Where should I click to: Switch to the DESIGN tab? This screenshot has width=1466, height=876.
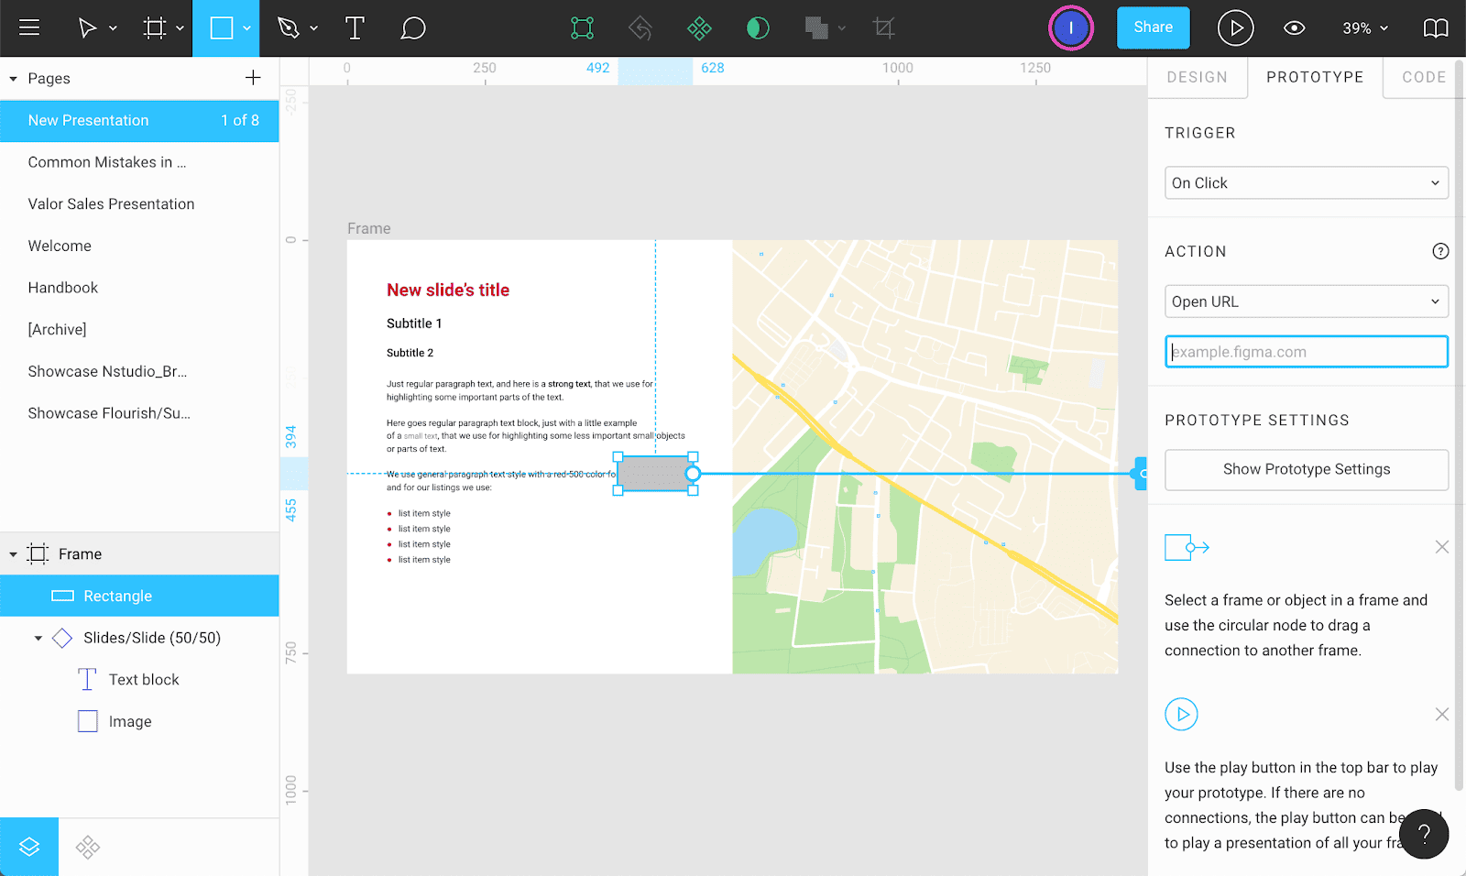(1198, 77)
